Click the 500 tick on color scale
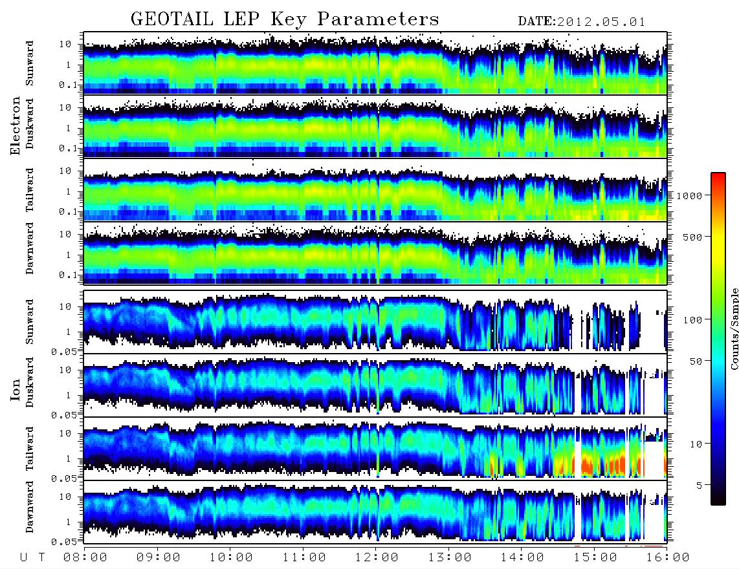 click(692, 237)
